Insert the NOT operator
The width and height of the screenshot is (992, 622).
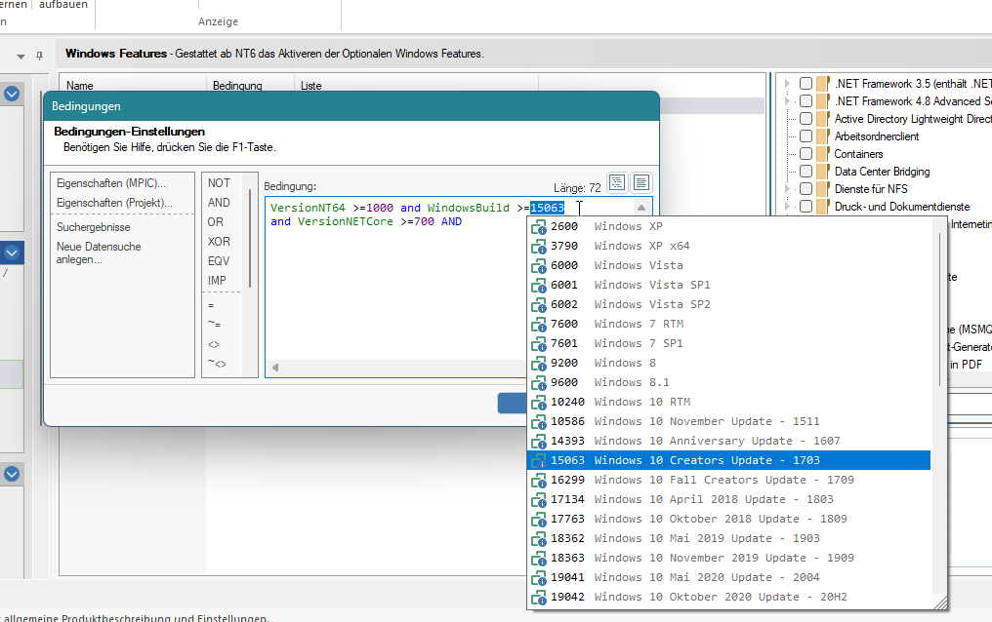coord(219,183)
